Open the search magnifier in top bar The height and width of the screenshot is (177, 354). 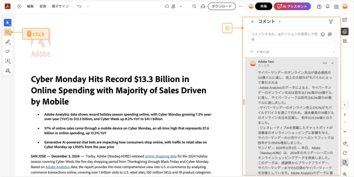[x=194, y=6]
